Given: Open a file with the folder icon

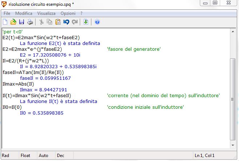Looking at the screenshot, I should (13, 22).
